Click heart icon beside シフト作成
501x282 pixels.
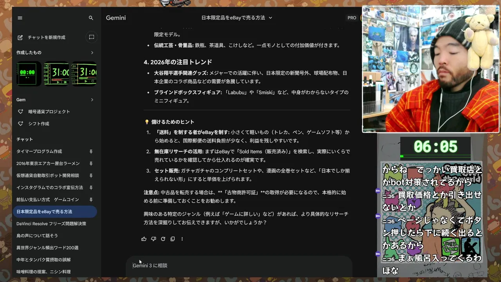pyautogui.click(x=20, y=124)
